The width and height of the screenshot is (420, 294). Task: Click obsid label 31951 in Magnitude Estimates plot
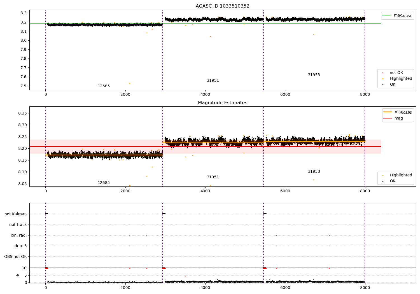click(x=213, y=177)
